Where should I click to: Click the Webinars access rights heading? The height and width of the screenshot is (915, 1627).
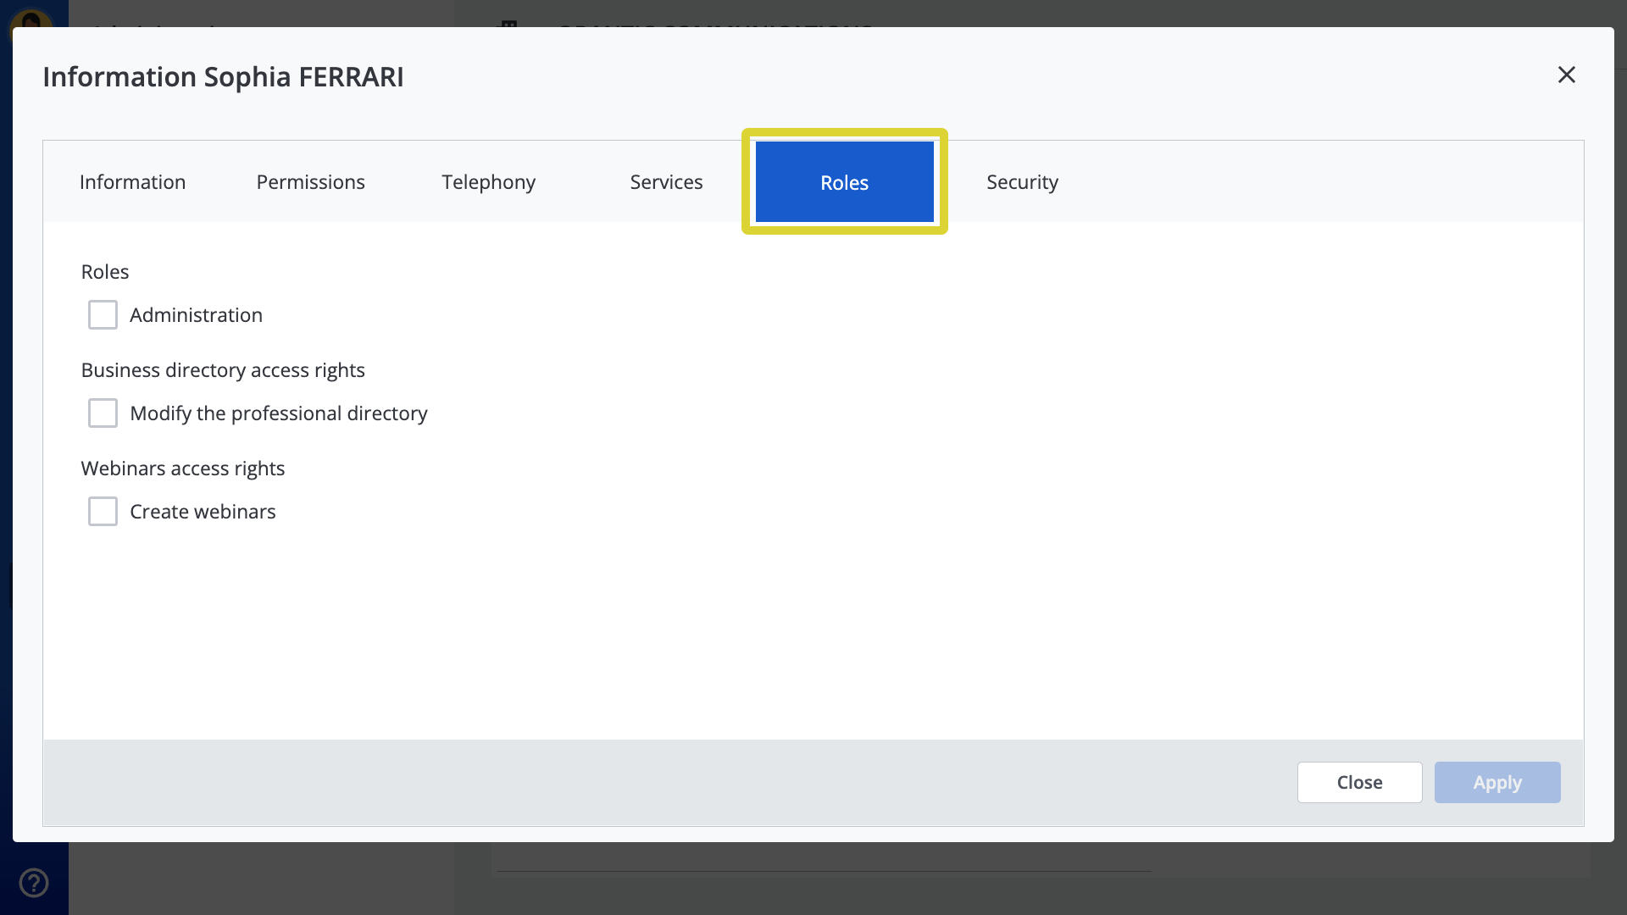click(183, 468)
